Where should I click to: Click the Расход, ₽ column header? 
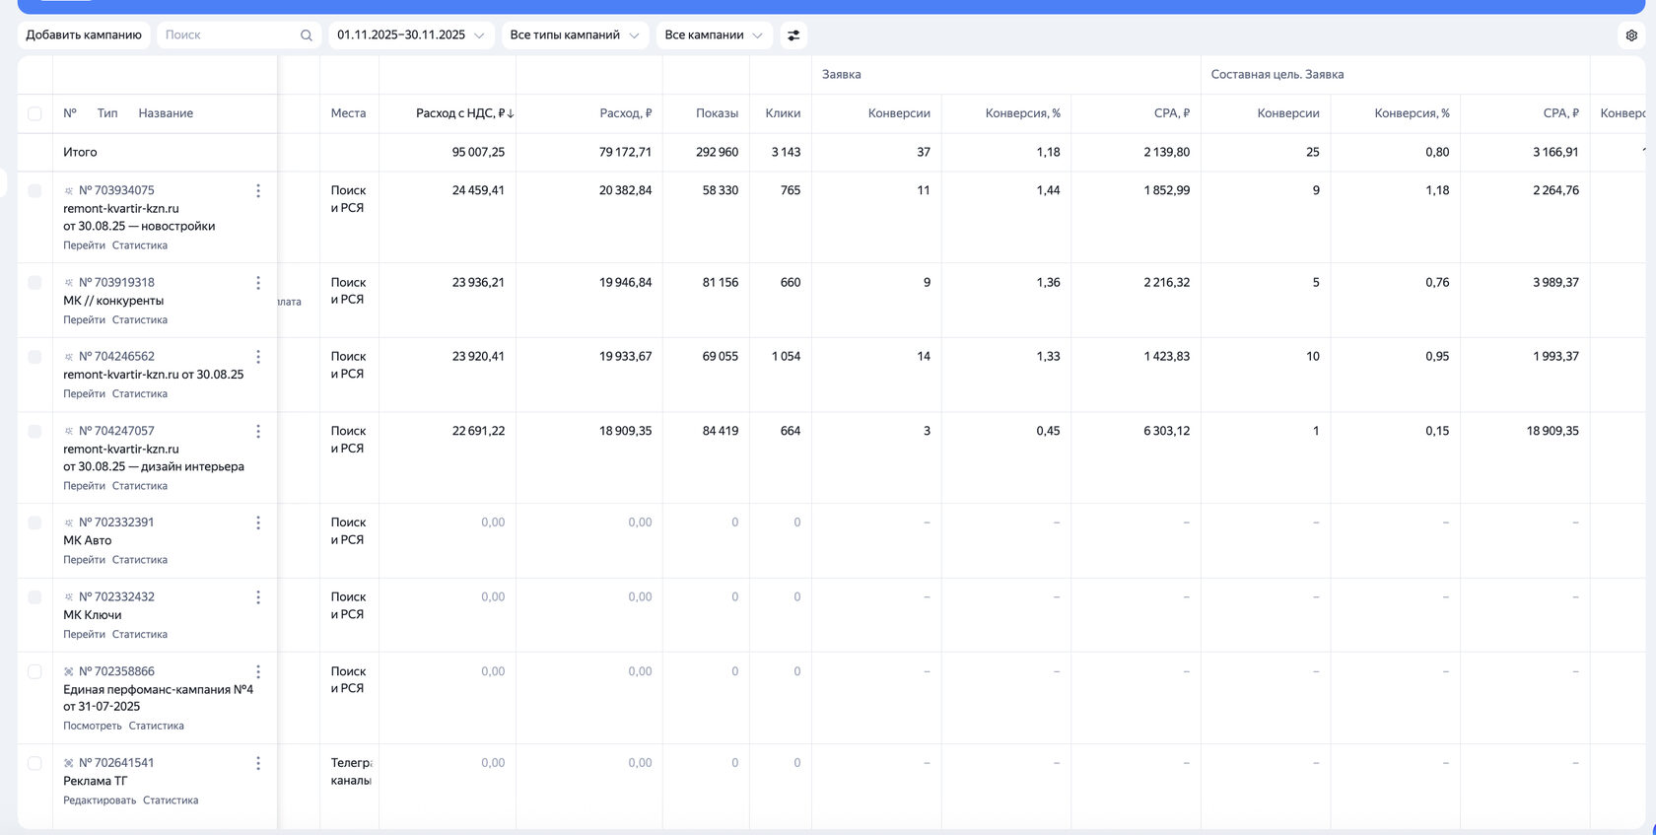(x=626, y=113)
